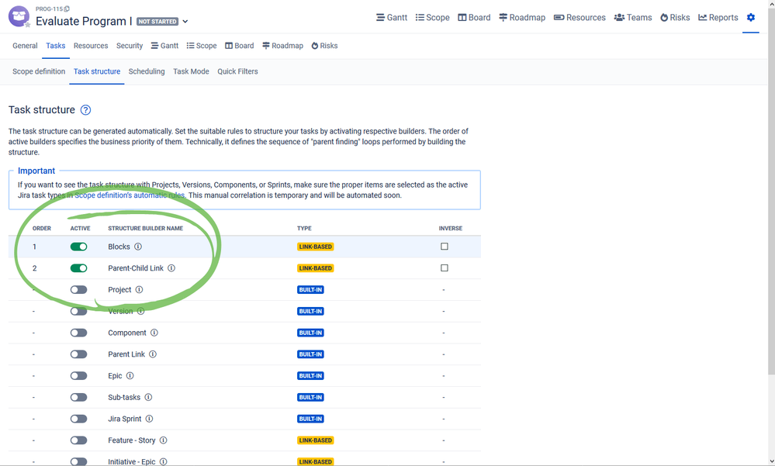Enable the Component builder toggle
The image size is (775, 466).
(x=78, y=333)
